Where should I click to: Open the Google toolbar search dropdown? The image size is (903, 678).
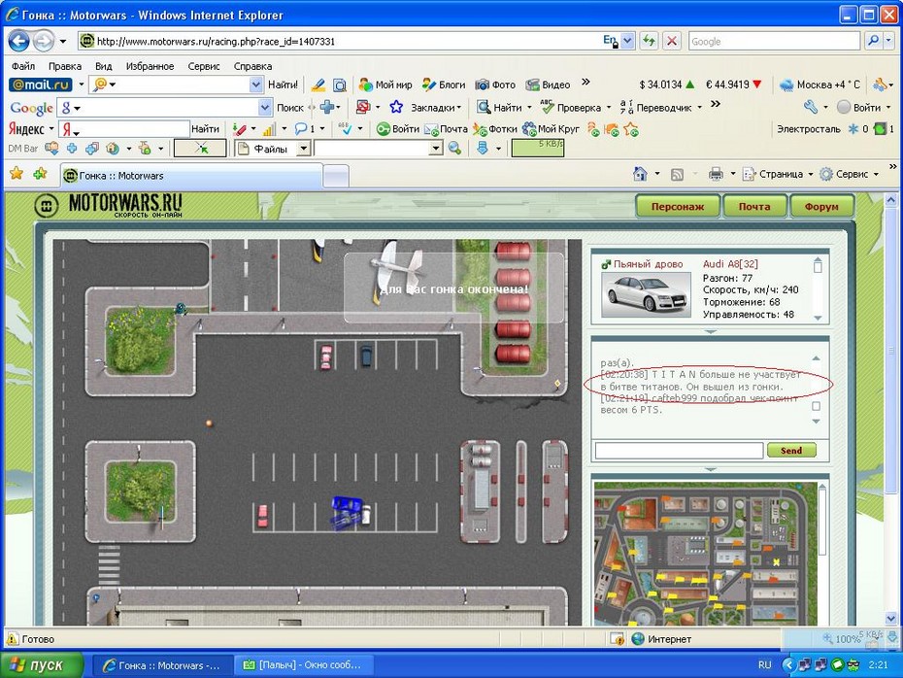pyautogui.click(x=265, y=108)
